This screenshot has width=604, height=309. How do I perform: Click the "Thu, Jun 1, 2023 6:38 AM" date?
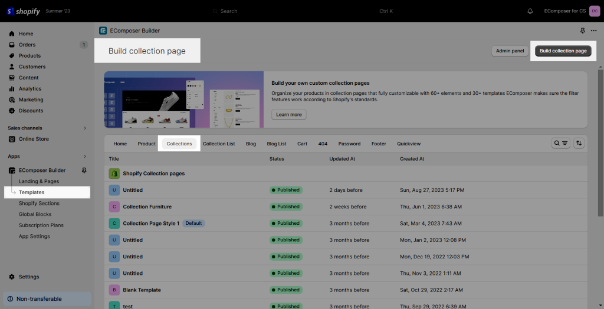click(431, 207)
